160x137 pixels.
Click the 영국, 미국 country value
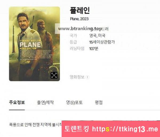point(97,36)
